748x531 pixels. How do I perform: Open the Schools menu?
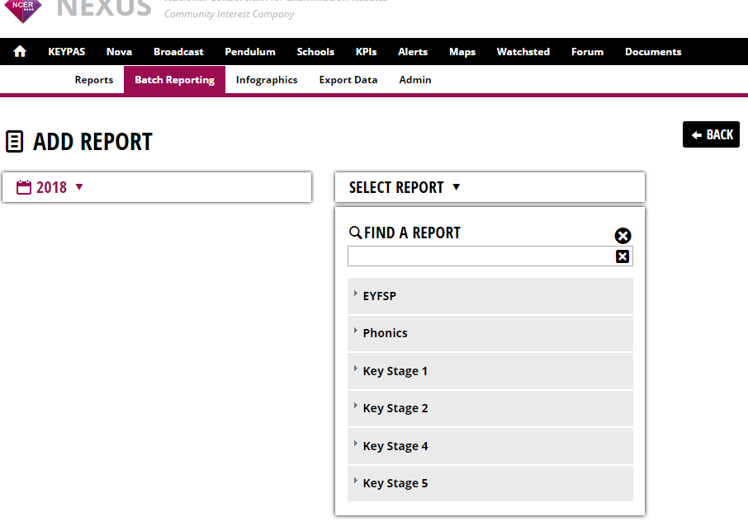pos(315,51)
